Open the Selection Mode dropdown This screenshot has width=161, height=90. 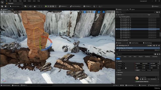point(16,6)
